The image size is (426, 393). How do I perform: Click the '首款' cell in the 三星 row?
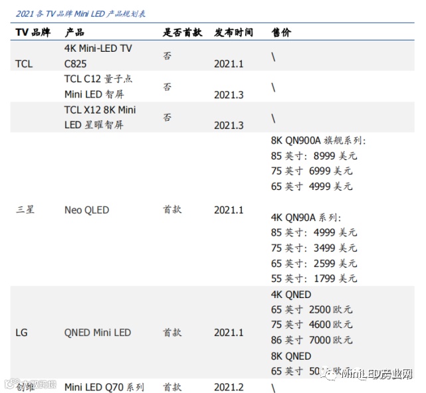pyautogui.click(x=172, y=210)
